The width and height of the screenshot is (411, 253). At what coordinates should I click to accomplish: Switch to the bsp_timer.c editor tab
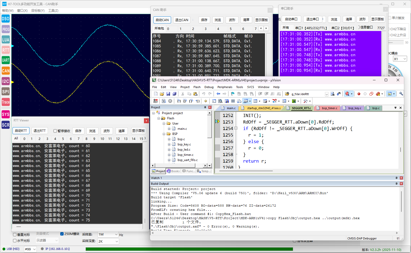click(x=329, y=108)
